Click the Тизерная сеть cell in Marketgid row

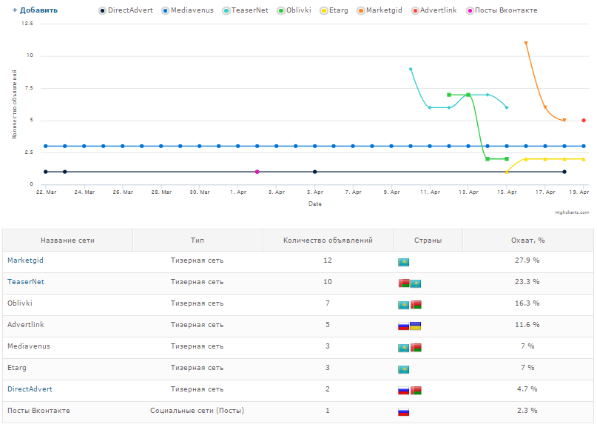(198, 260)
